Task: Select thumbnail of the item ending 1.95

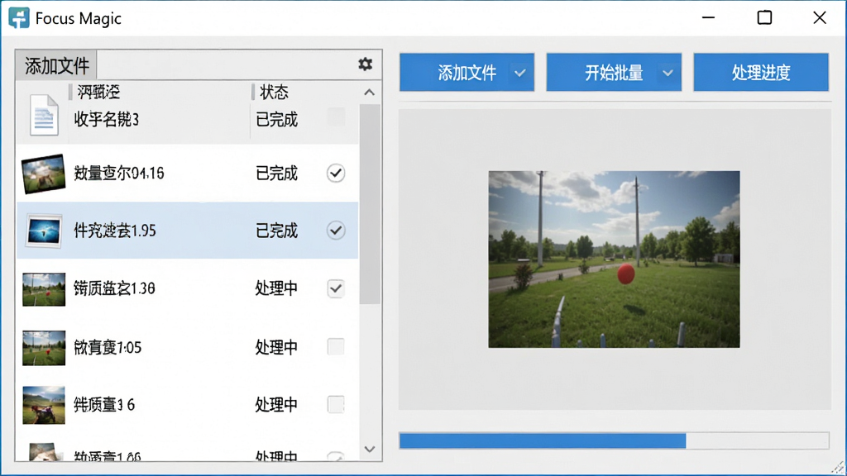Action: 44,231
